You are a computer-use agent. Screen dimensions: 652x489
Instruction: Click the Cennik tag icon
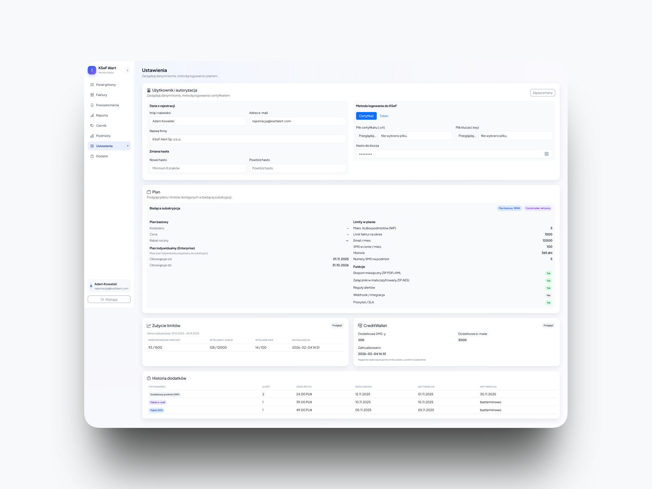coord(92,126)
